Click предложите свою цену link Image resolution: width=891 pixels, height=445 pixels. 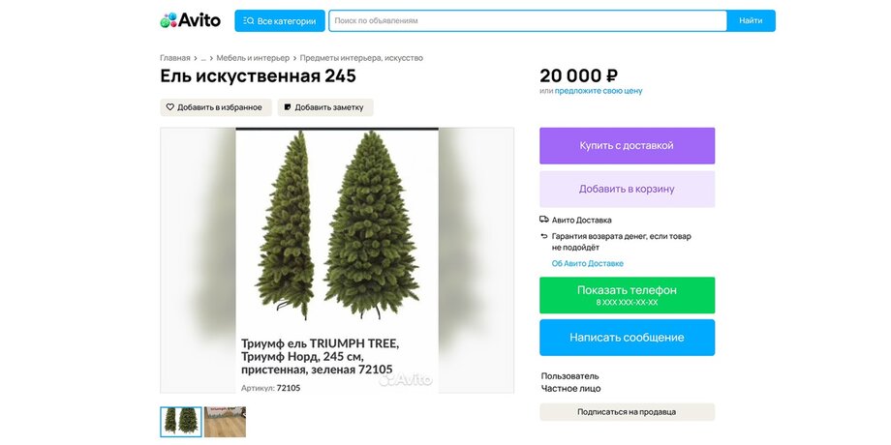(x=599, y=91)
